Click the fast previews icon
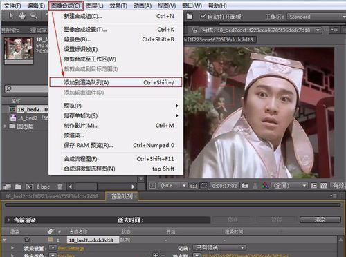The height and width of the screenshot is (257, 346). [x=313, y=186]
